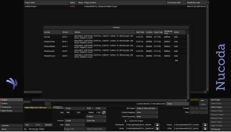
Task: Browse for the Proxy folder
Action: pyautogui.click(x=205, y=129)
